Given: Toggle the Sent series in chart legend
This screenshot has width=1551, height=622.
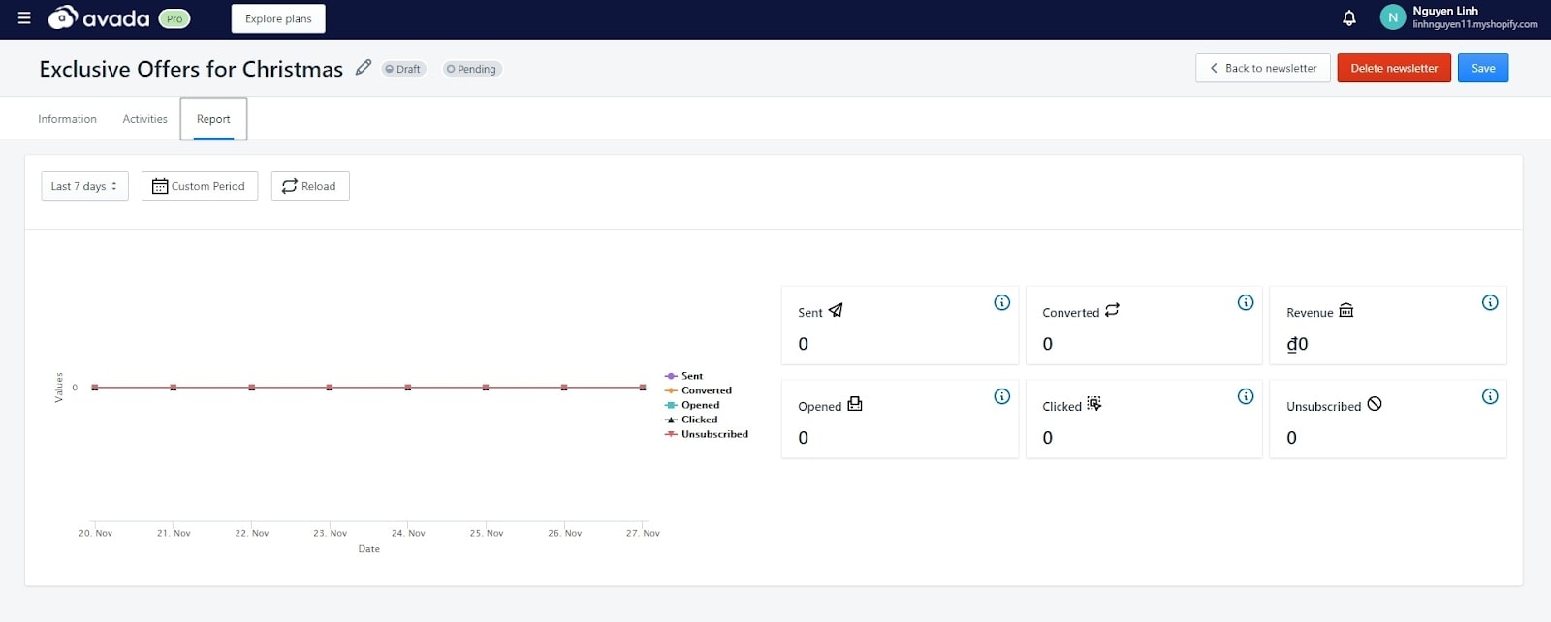Looking at the screenshot, I should click(x=691, y=376).
